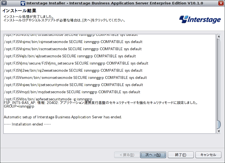
Task: Select the svmonsetsecmode log line
Action: 75,78
